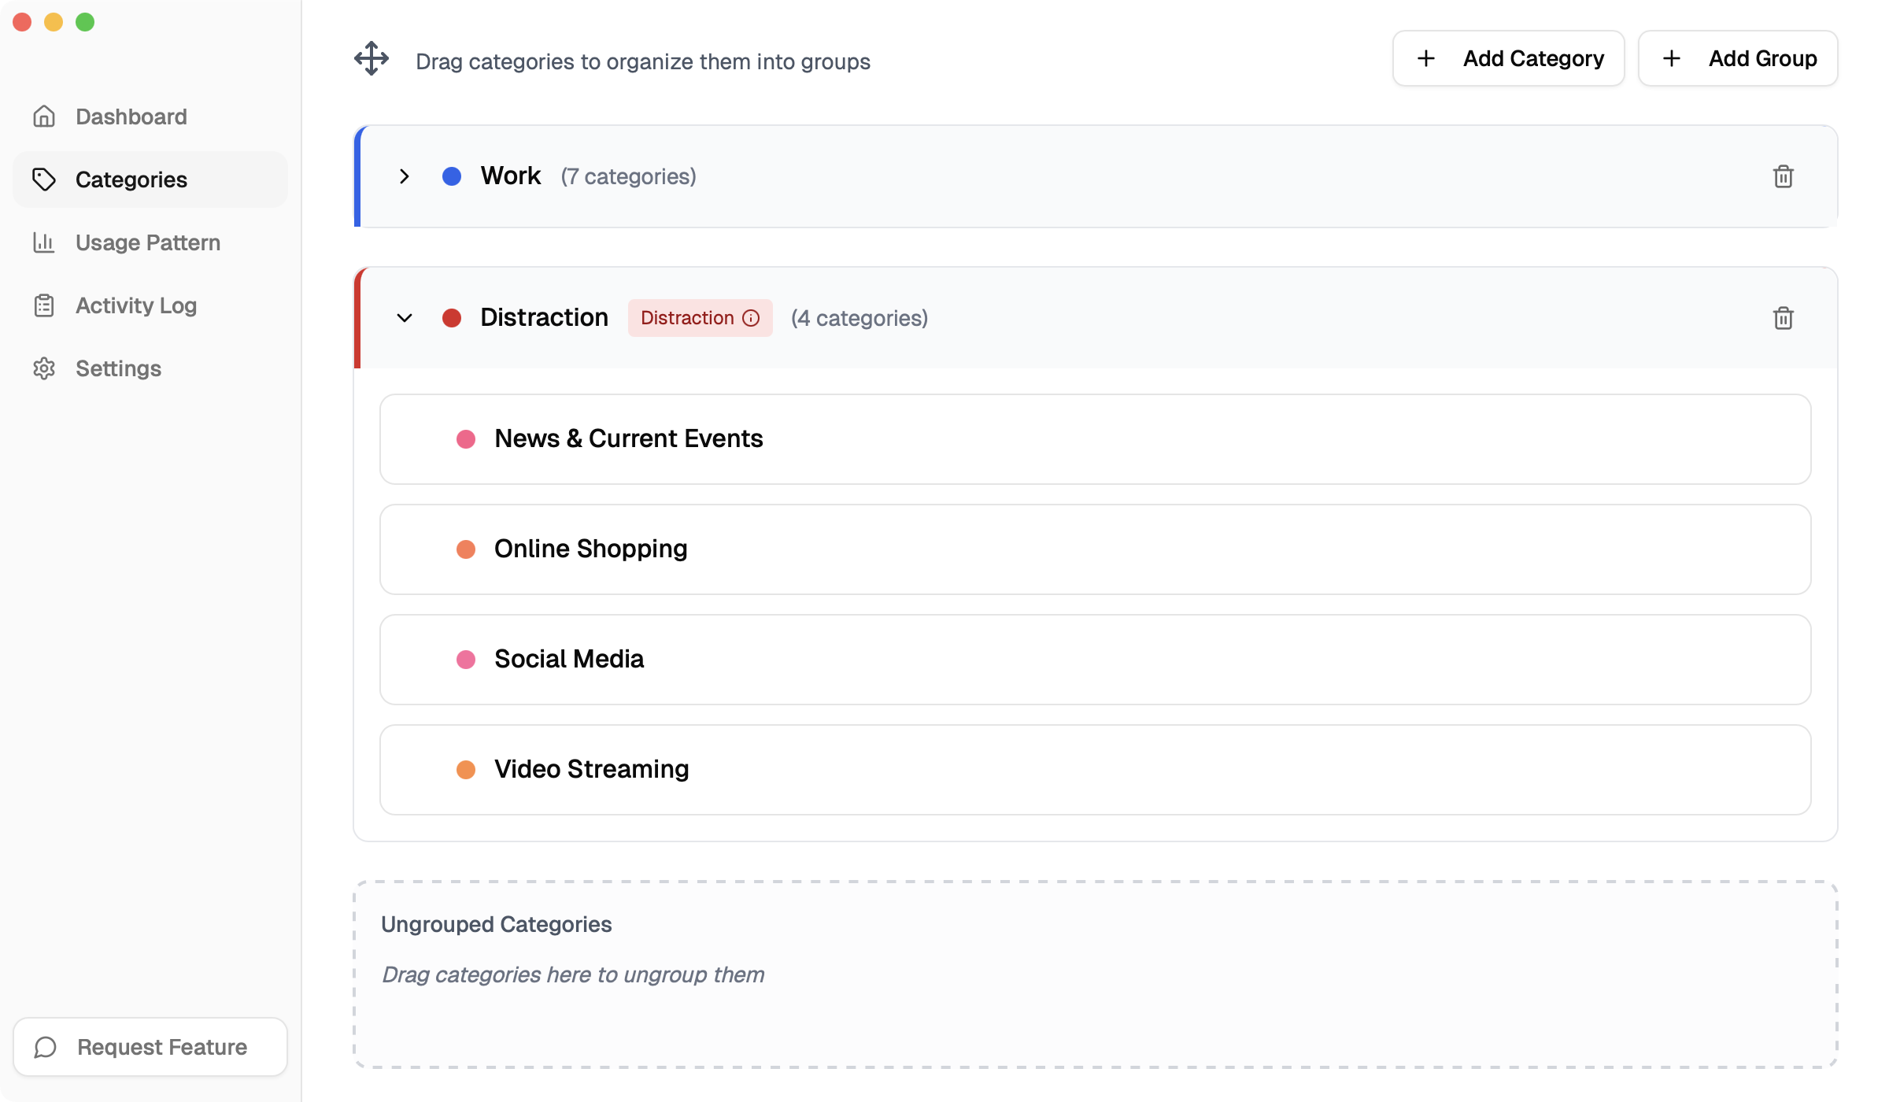Click the Distraction group trash icon
Viewport: 1889px width, 1102px height.
pos(1783,318)
